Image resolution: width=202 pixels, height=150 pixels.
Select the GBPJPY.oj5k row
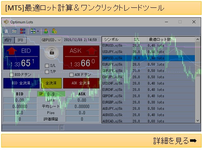[148, 71]
